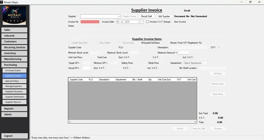Collapse the Purchasing menu
Viewport: 264px width, 140px height.
click(14, 65)
